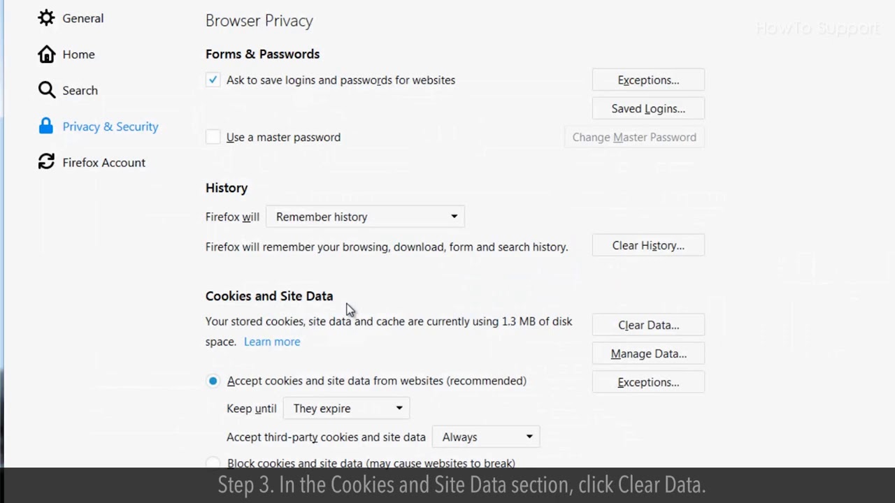Click the Privacy & Security lock icon
This screenshot has height=503, width=895.
tap(46, 126)
